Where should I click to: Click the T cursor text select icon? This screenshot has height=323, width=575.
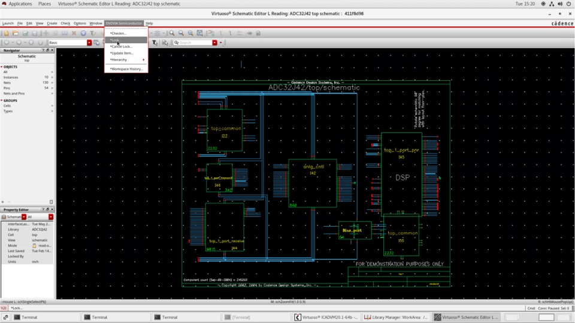155,43
